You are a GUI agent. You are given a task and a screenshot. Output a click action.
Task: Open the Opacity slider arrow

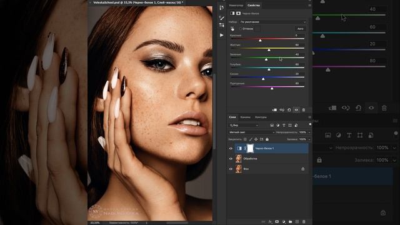point(309,132)
